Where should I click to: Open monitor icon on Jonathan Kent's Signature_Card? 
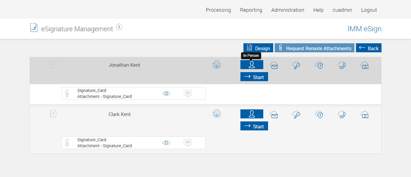tap(187, 93)
